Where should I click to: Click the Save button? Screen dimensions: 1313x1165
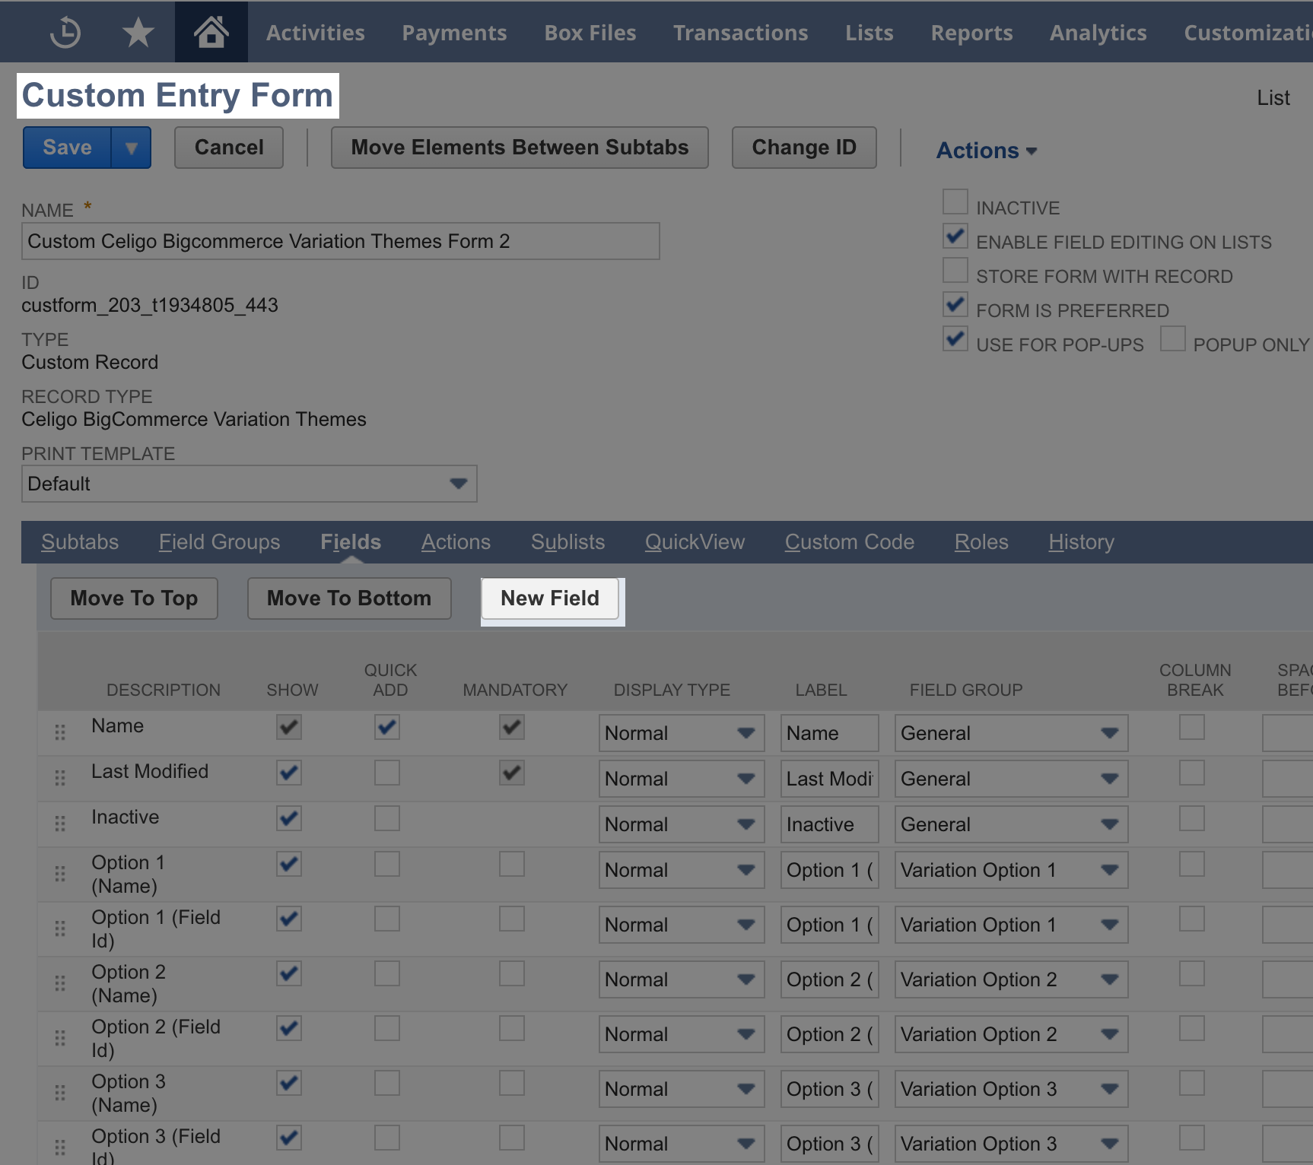pyautogui.click(x=68, y=148)
